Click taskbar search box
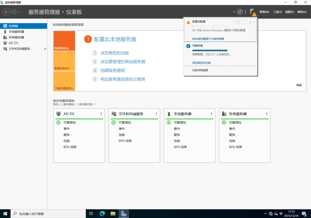The height and width of the screenshot is (218, 311). [48, 214]
